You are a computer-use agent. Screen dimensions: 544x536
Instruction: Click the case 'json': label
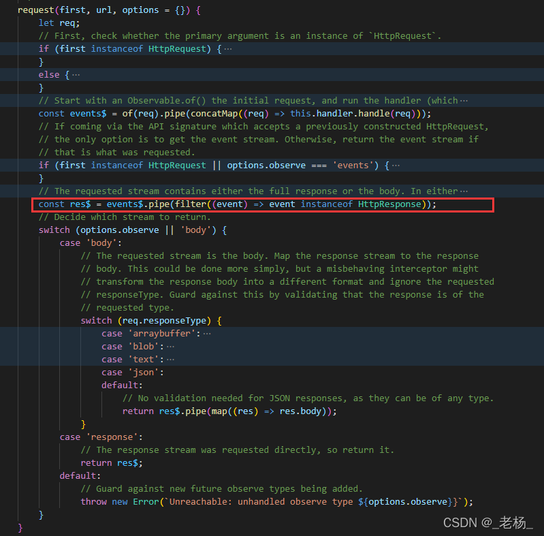(133, 373)
